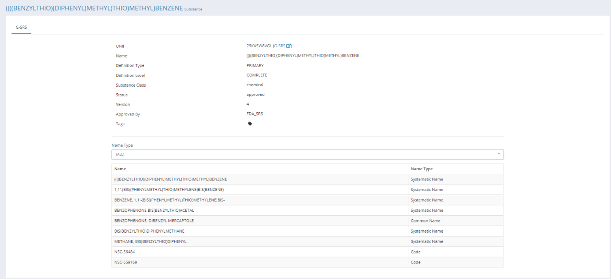The height and width of the screenshot is (279, 611).
Task: Click the BIS(BENZYLTHIO)DIPHENYLMETHANE name entry
Action: [149, 231]
